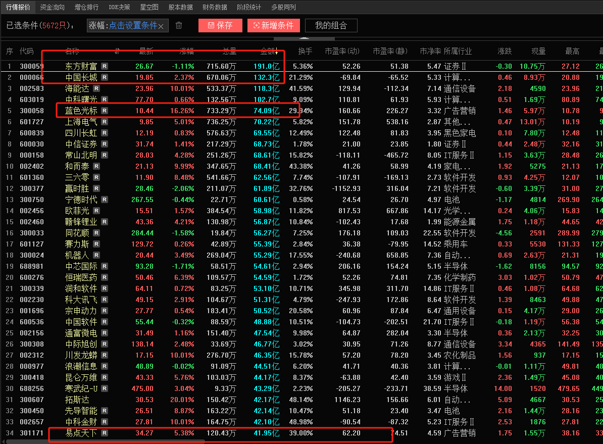Click the R badge next to 蓝色光标
This screenshot has width=603, height=444.
(x=104, y=111)
